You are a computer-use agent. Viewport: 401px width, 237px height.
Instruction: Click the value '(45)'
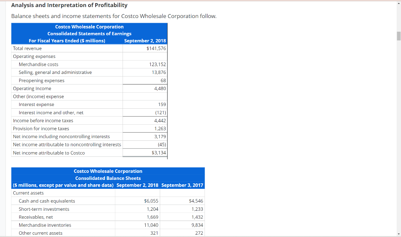[162, 145]
